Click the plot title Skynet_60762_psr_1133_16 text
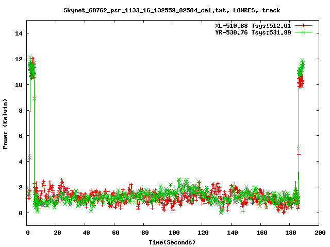The image size is (330, 247). 172,10
